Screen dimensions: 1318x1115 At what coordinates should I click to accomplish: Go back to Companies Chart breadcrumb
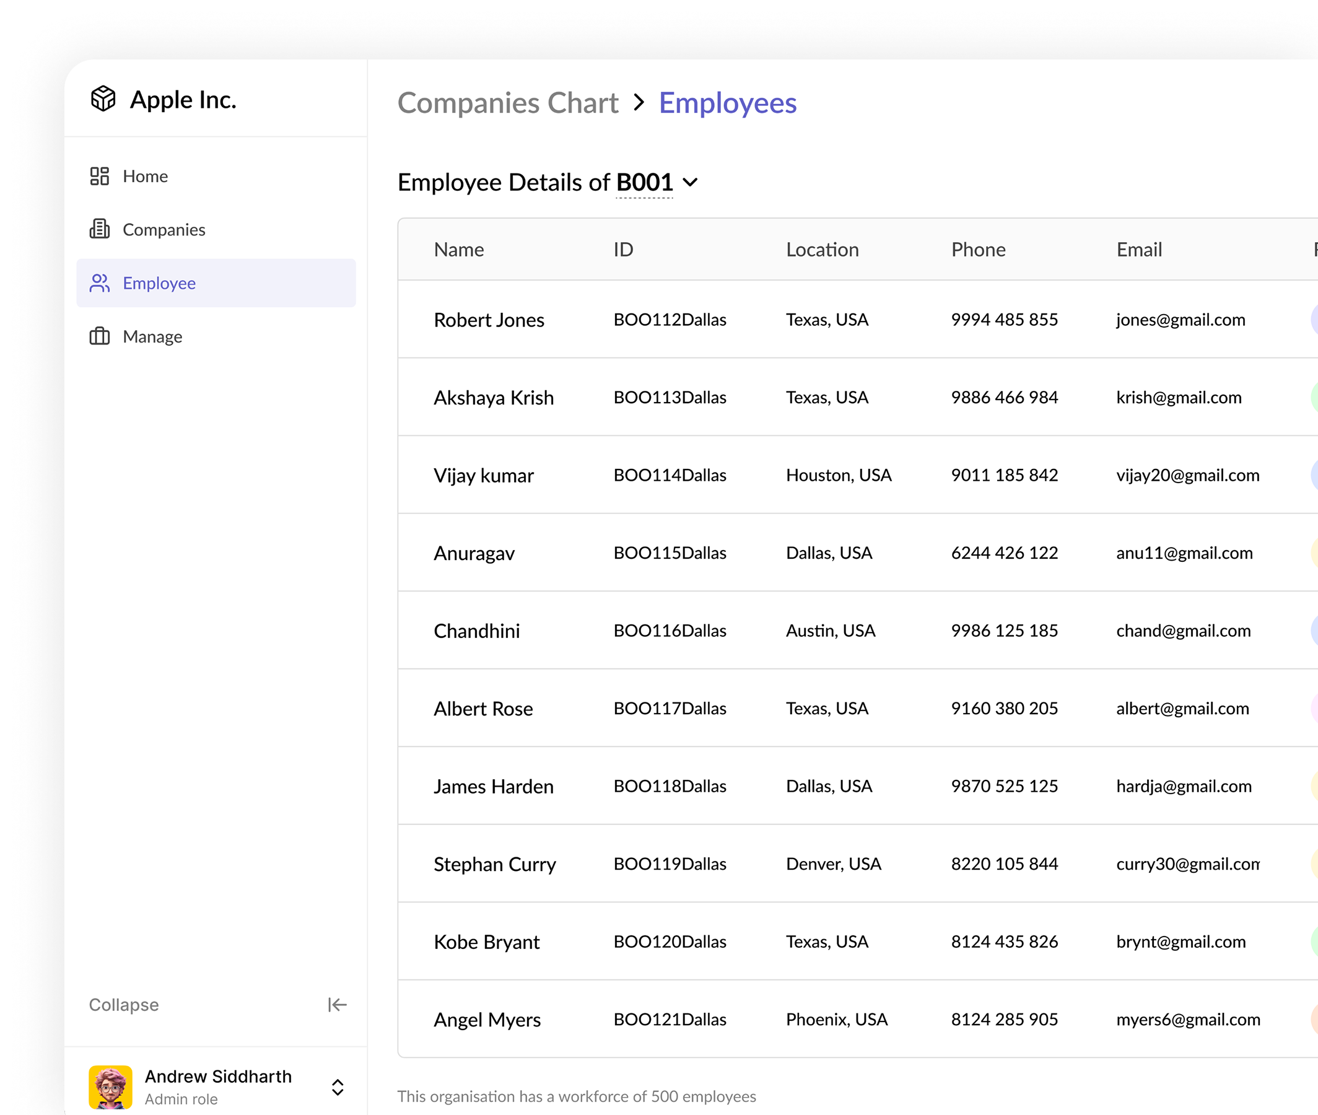[508, 103]
